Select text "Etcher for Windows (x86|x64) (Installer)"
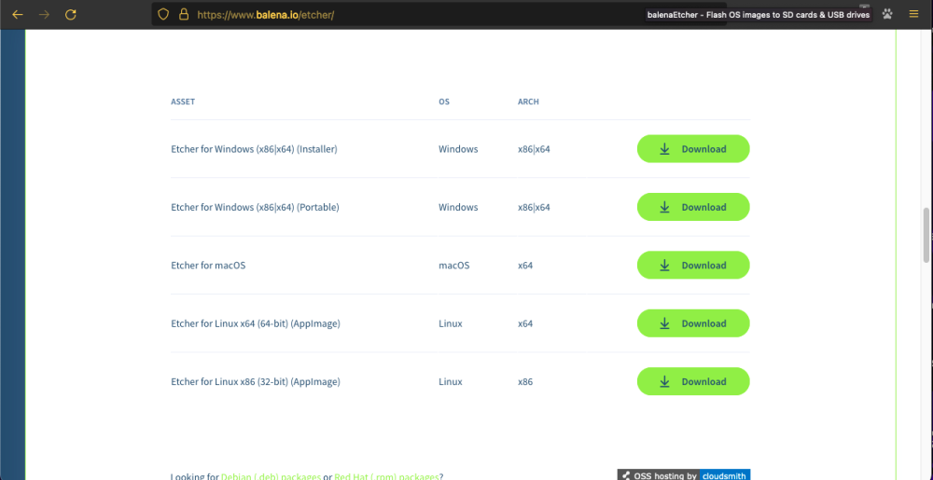The image size is (933, 480). tap(254, 149)
